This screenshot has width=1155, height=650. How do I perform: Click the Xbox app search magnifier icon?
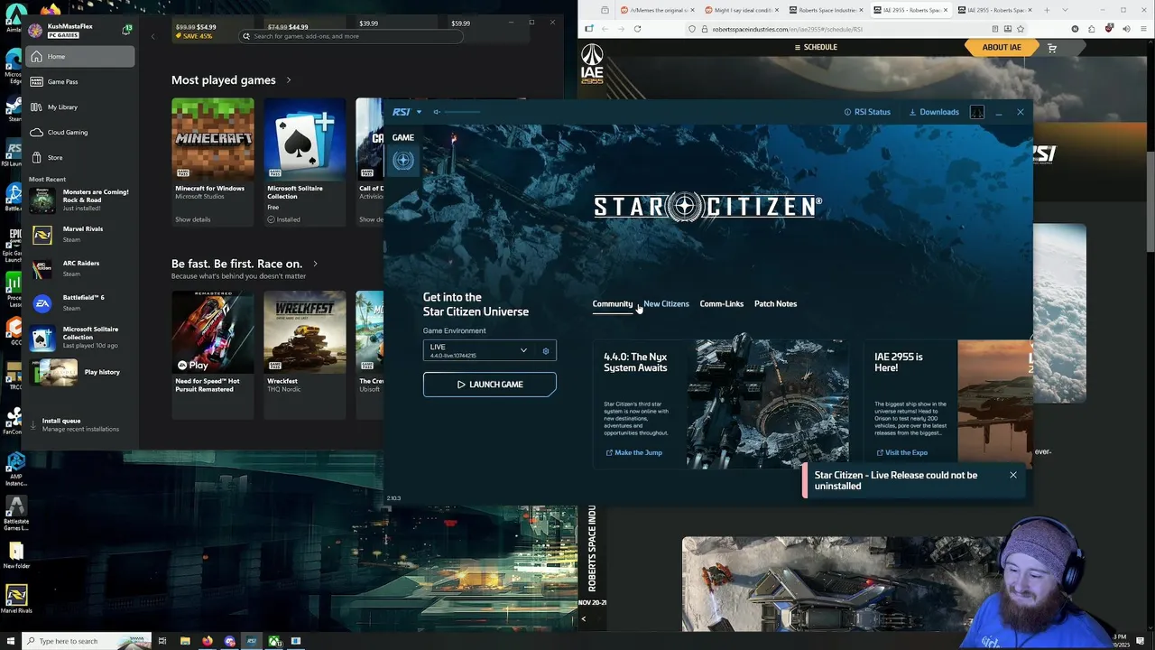(246, 36)
